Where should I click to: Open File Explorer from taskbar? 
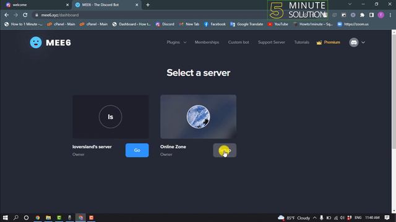(x=48, y=218)
